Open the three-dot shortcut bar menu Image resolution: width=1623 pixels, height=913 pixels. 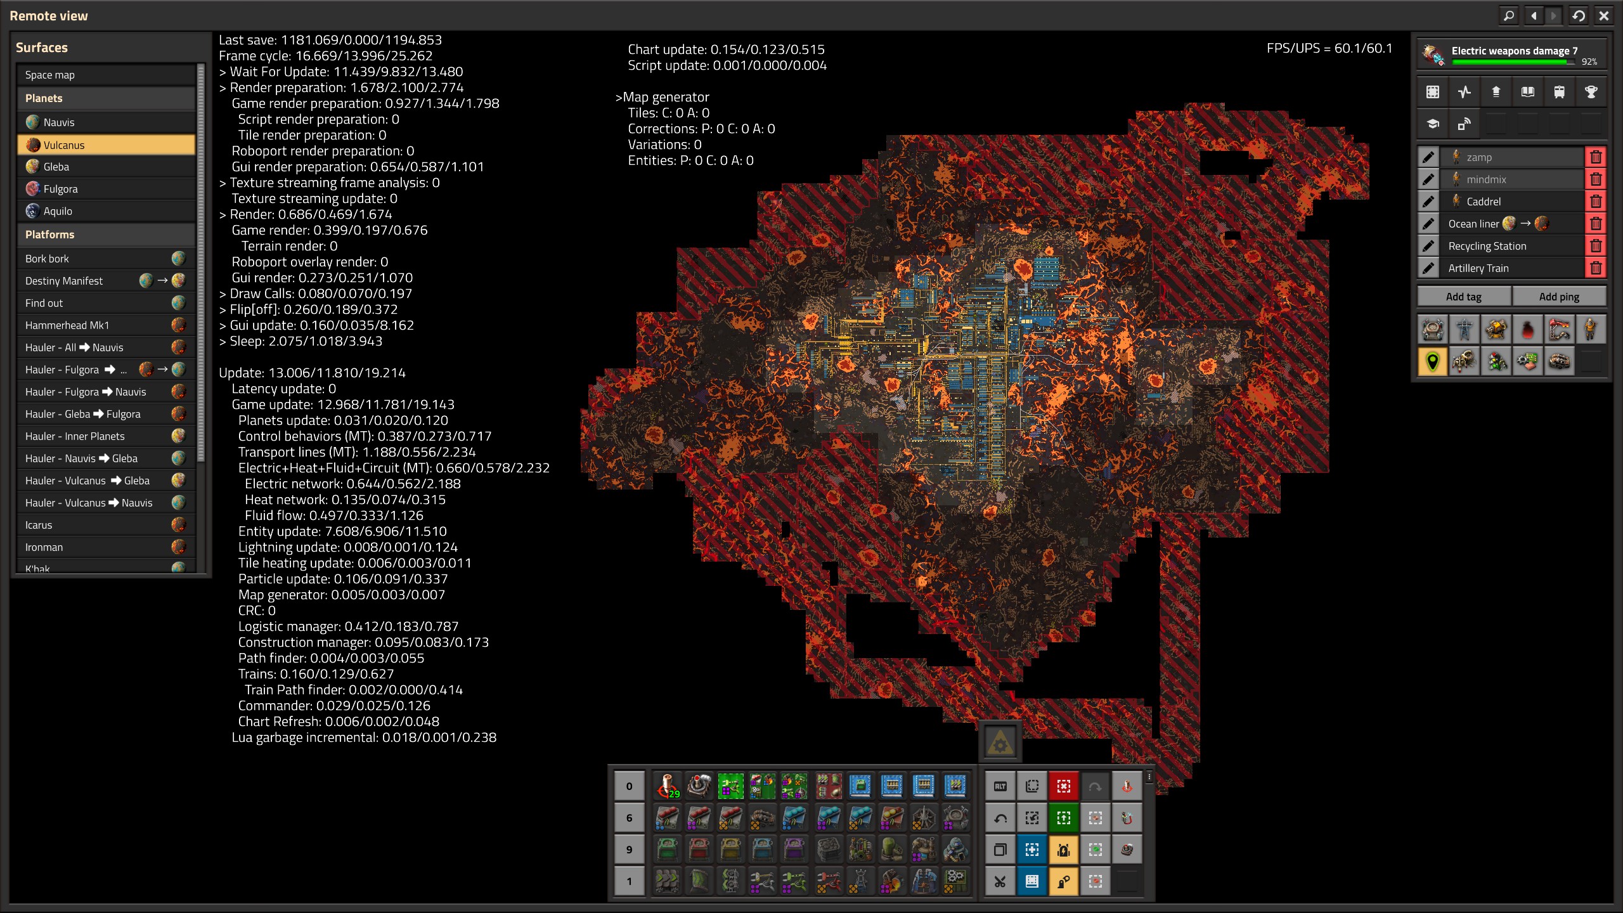pos(1149,777)
